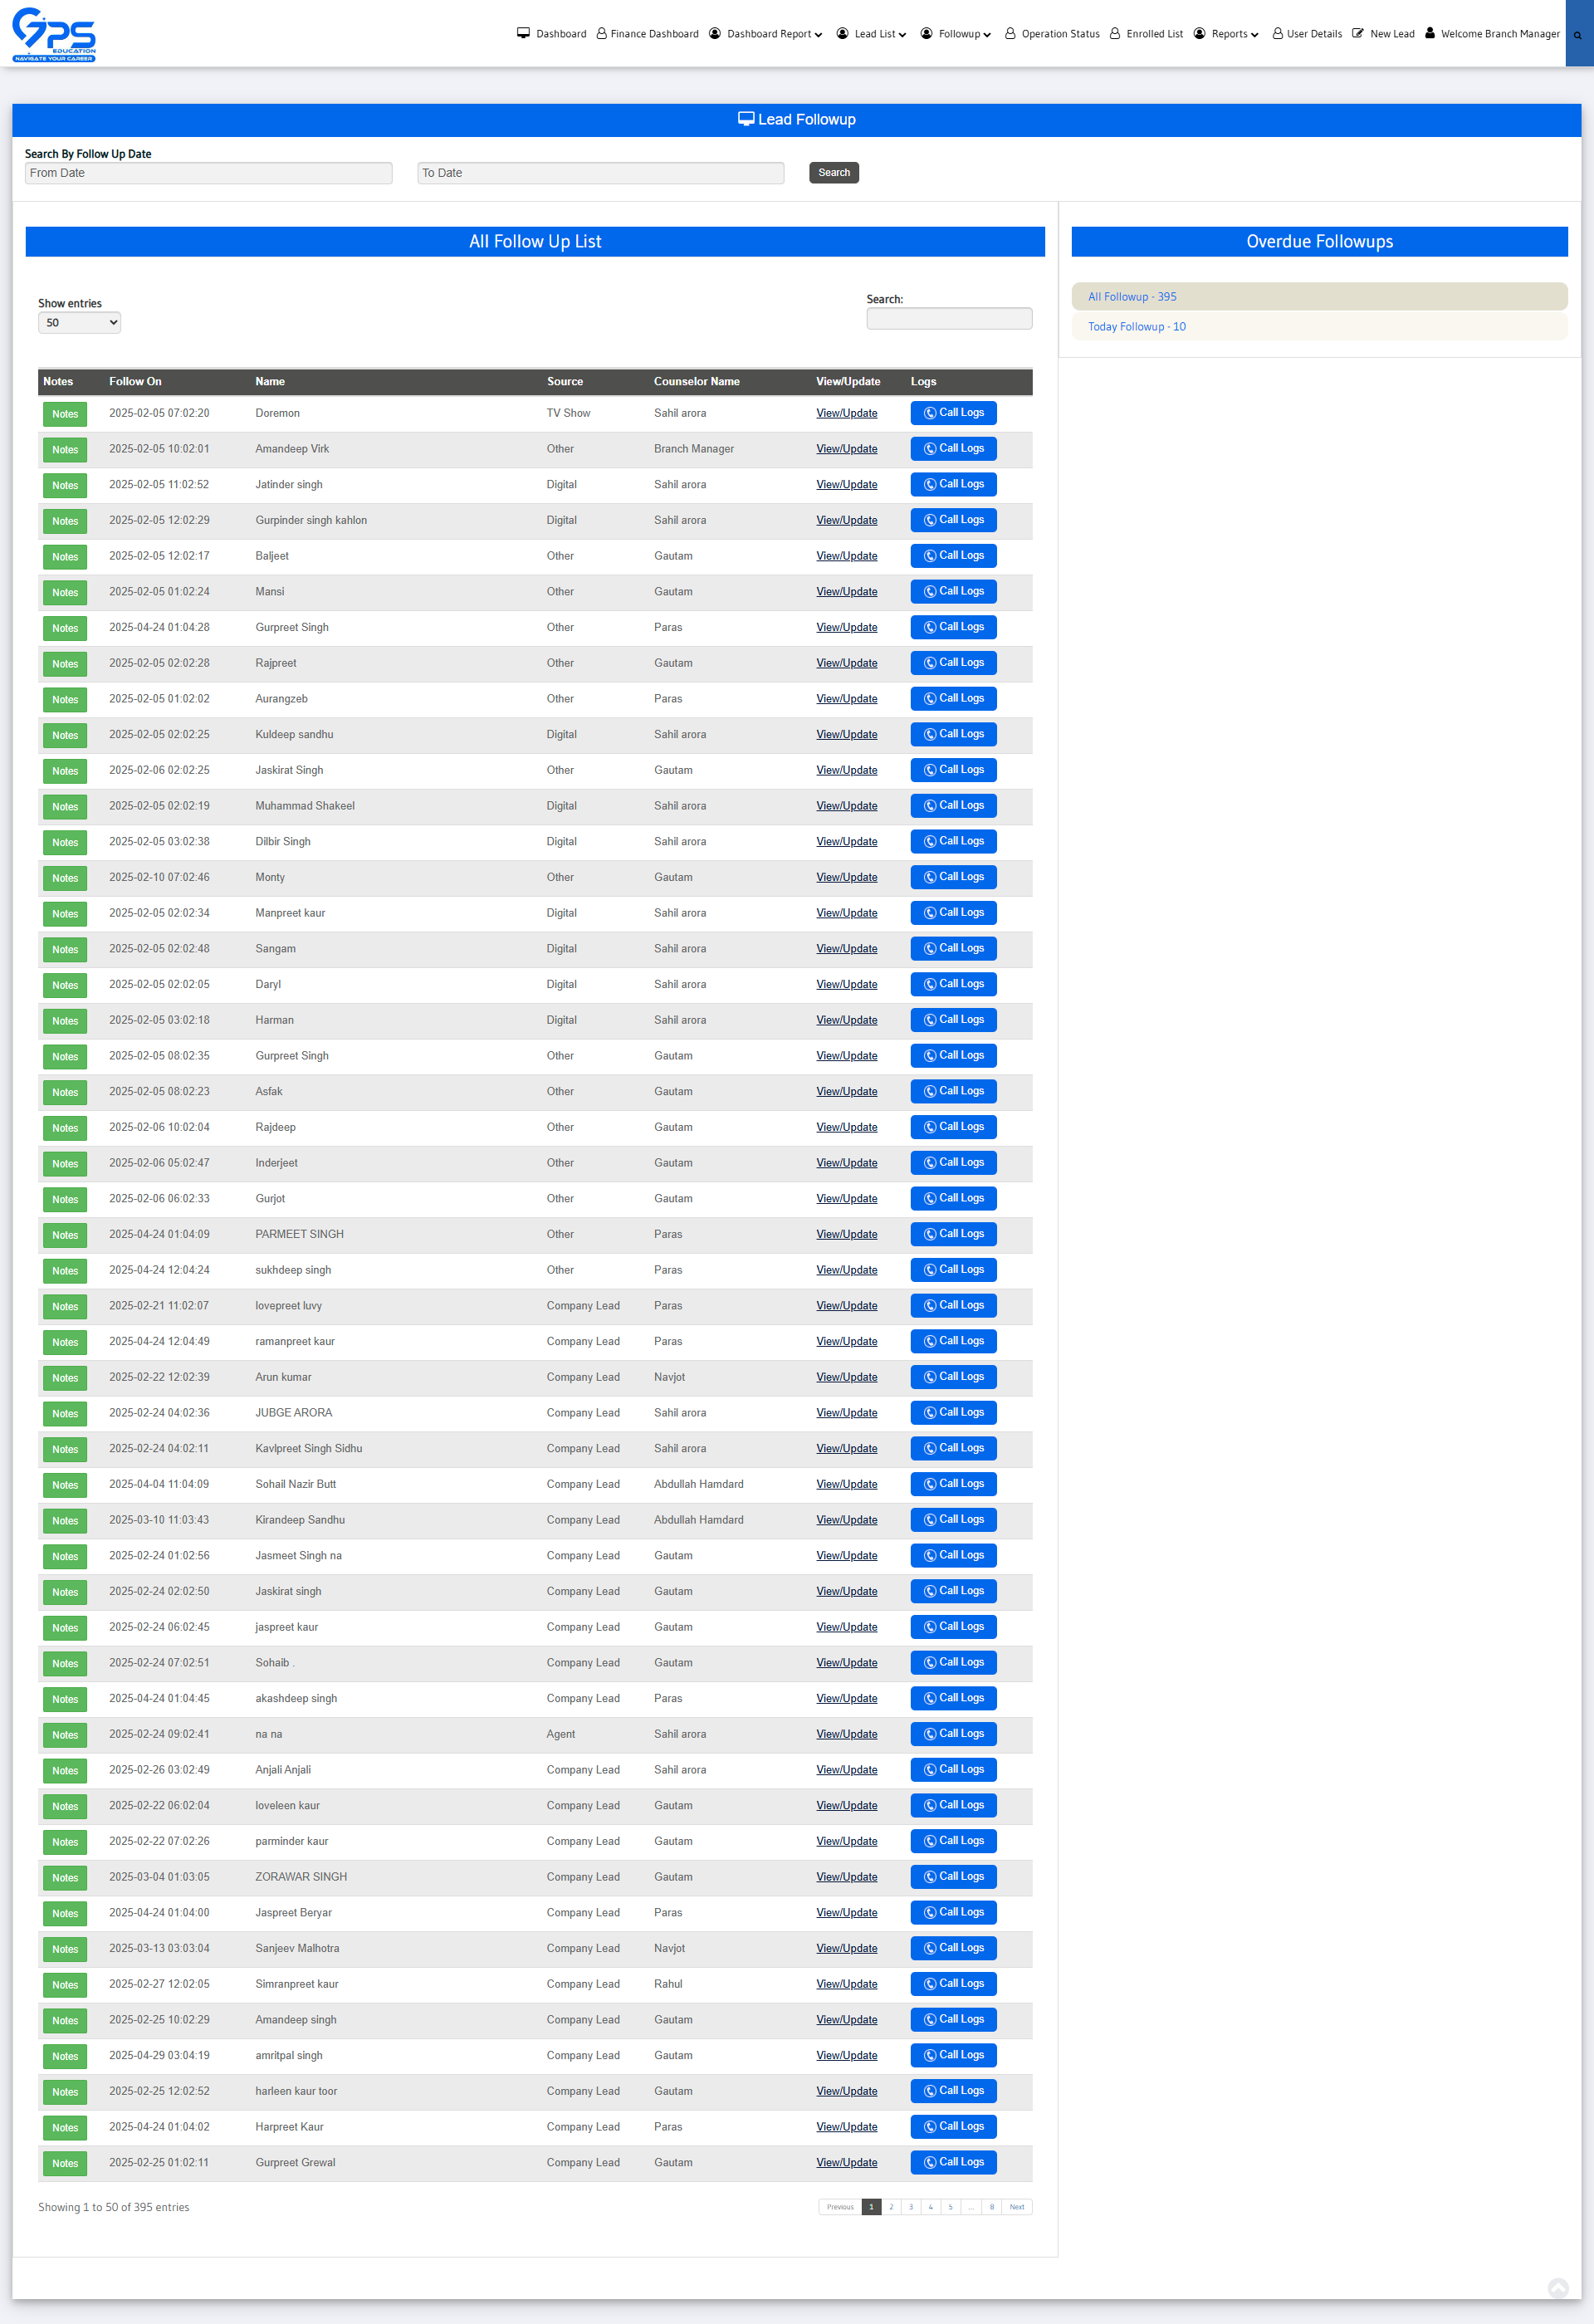The image size is (1594, 2324).
Task: Click the GPS Education logo
Action: pos(54,34)
